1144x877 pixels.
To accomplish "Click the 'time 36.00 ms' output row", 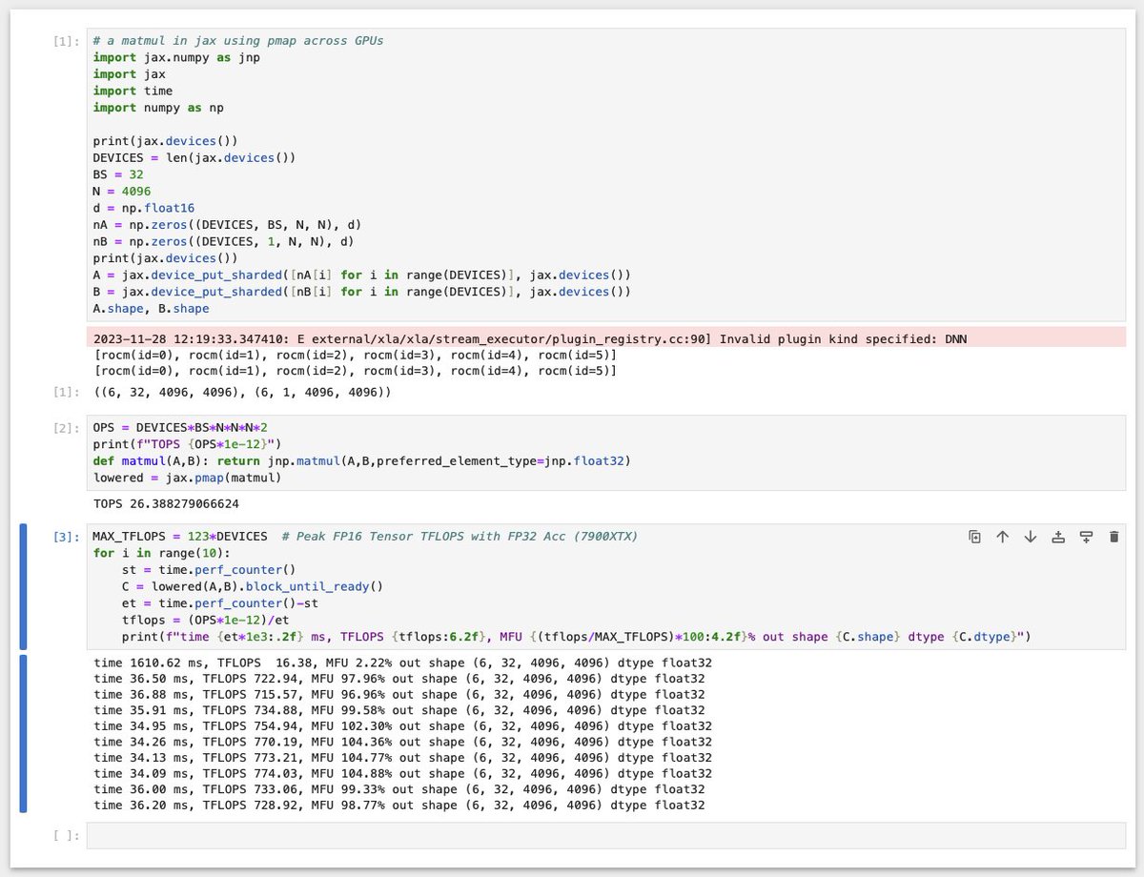I will [399, 789].
